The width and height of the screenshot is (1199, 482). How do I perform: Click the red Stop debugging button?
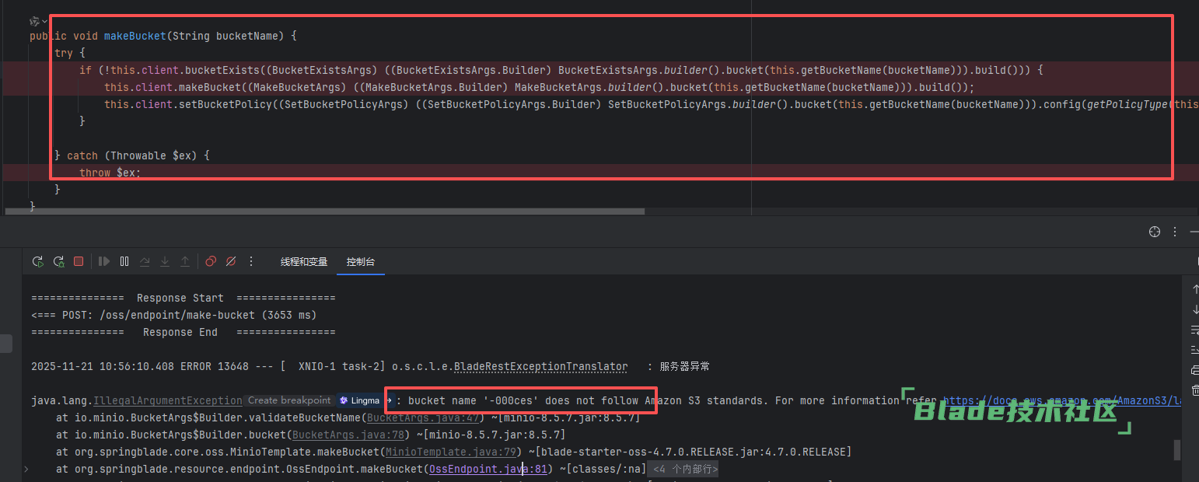(79, 262)
